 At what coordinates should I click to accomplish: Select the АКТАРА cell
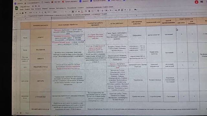pos(40,81)
